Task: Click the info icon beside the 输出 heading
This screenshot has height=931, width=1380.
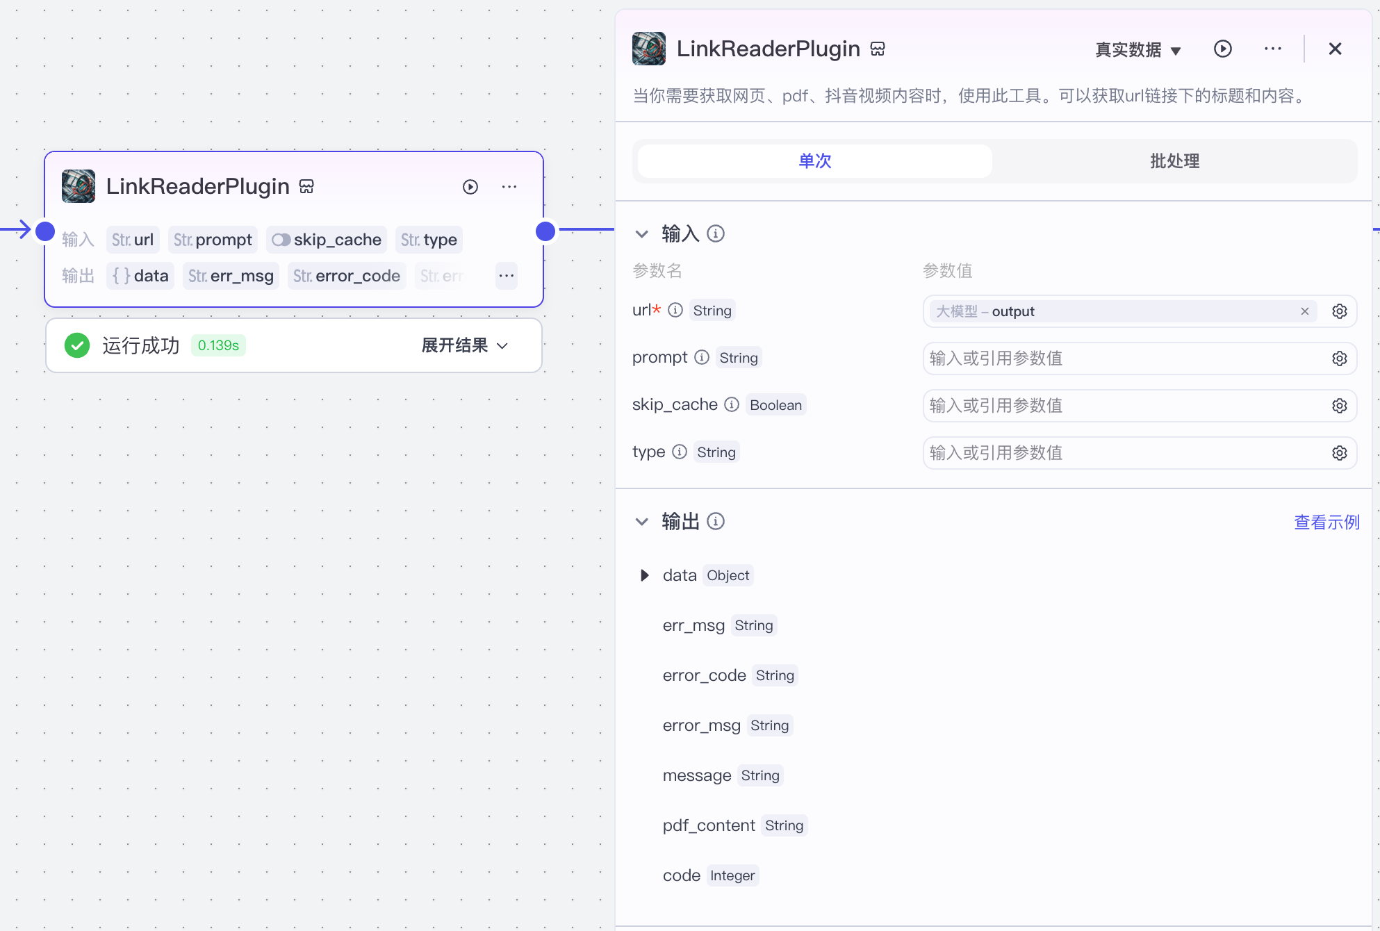Action: click(716, 521)
